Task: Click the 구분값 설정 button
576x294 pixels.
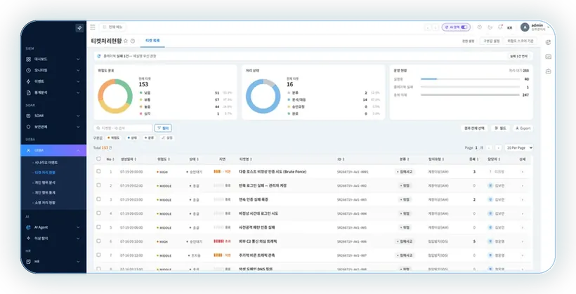Action: tap(491, 41)
